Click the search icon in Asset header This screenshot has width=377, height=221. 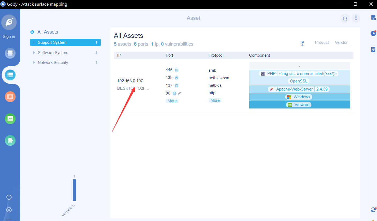pos(345,18)
